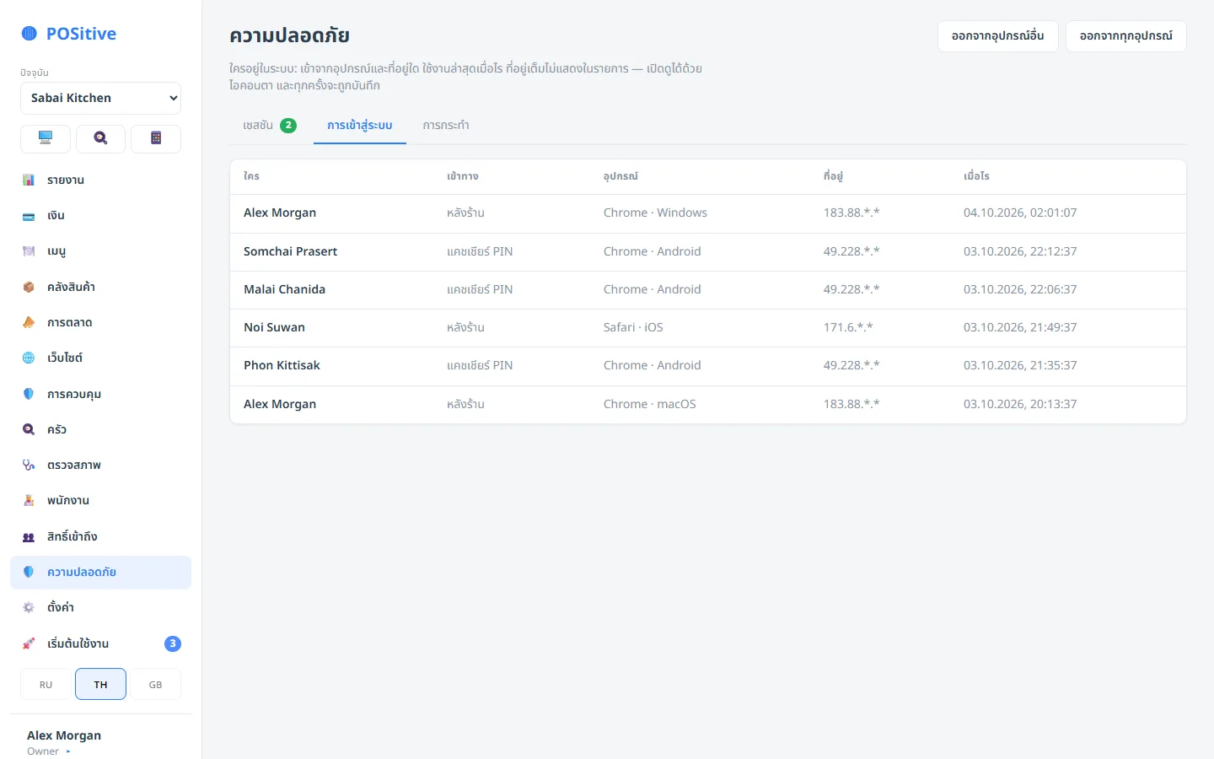Click ออกจากทุกอุปกรณ์ button

1126,36
